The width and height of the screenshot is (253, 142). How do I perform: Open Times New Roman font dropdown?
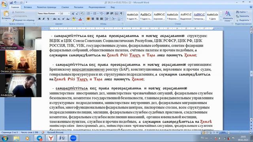pos(59,13)
